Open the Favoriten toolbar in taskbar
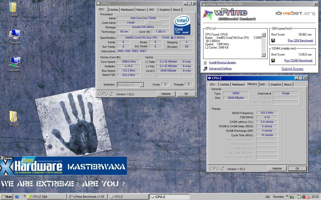The height and width of the screenshot is (200, 321). click(x=278, y=197)
